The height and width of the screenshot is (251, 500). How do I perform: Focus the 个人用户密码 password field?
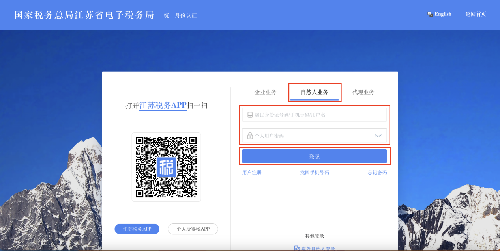tap(312, 136)
